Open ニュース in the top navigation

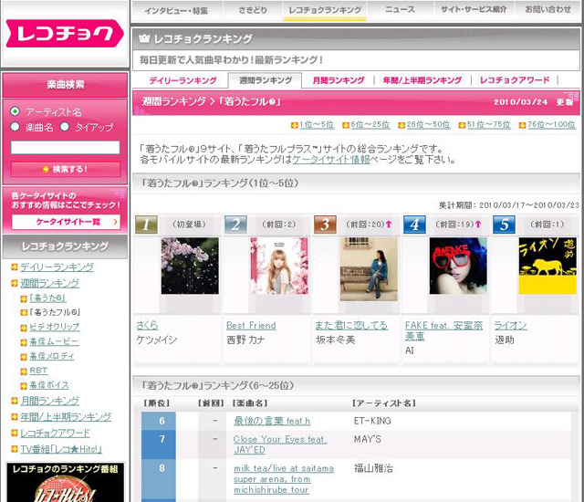[399, 9]
